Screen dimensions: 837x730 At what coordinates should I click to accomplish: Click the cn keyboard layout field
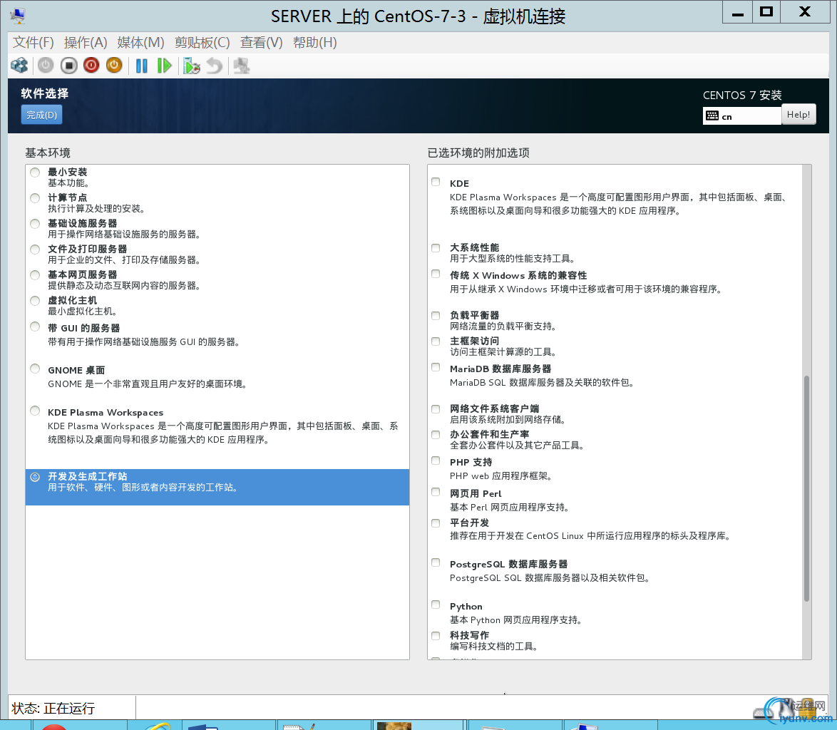pyautogui.click(x=742, y=115)
